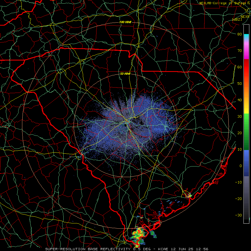Select the 30 value on dBZ scale

click(240, 116)
